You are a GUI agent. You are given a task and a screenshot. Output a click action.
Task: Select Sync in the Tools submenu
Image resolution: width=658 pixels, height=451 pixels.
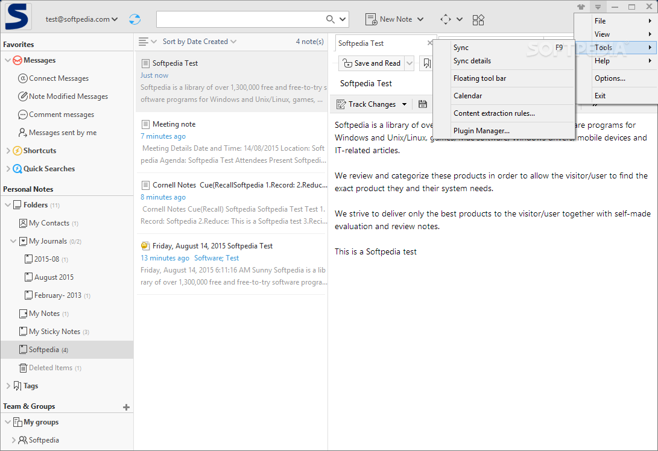coord(503,48)
